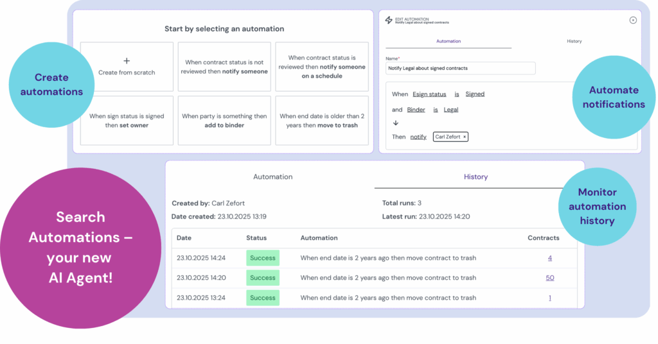
Task: Click the plus icon on Create from scratch
Action: point(127,61)
